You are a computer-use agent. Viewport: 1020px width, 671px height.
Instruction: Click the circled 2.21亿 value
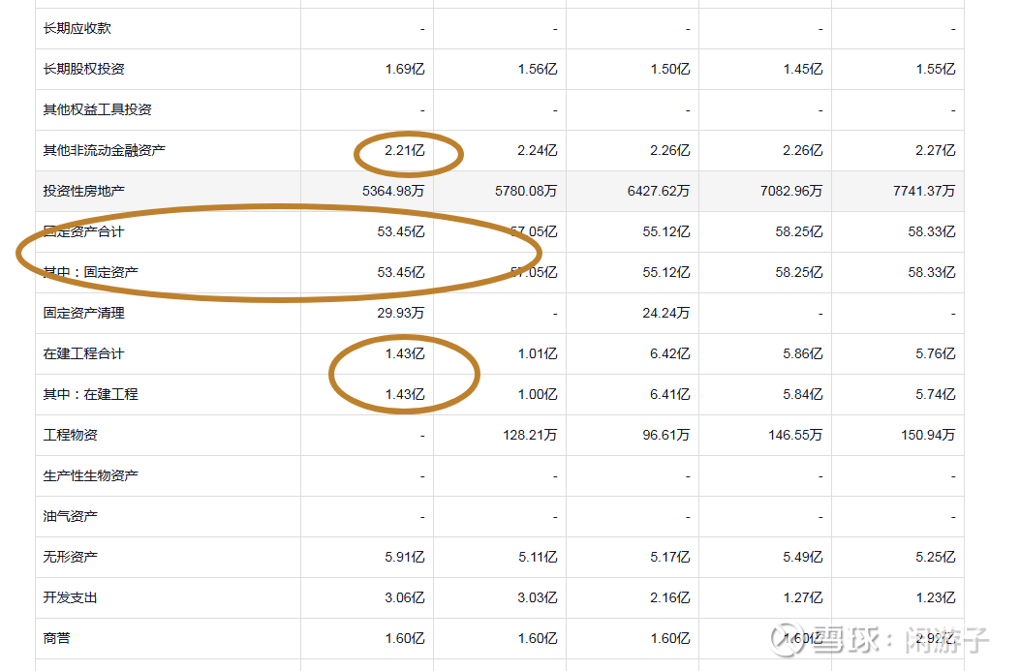(404, 151)
